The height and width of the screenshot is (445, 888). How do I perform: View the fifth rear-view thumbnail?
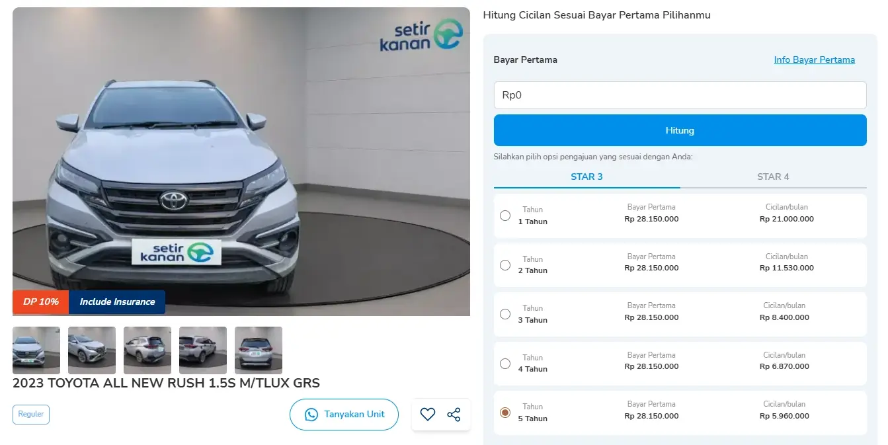point(259,350)
